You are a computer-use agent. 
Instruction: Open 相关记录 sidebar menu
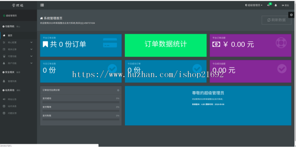[x=18, y=49]
